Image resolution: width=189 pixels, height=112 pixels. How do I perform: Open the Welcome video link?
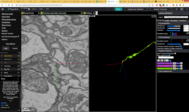click(7, 14)
